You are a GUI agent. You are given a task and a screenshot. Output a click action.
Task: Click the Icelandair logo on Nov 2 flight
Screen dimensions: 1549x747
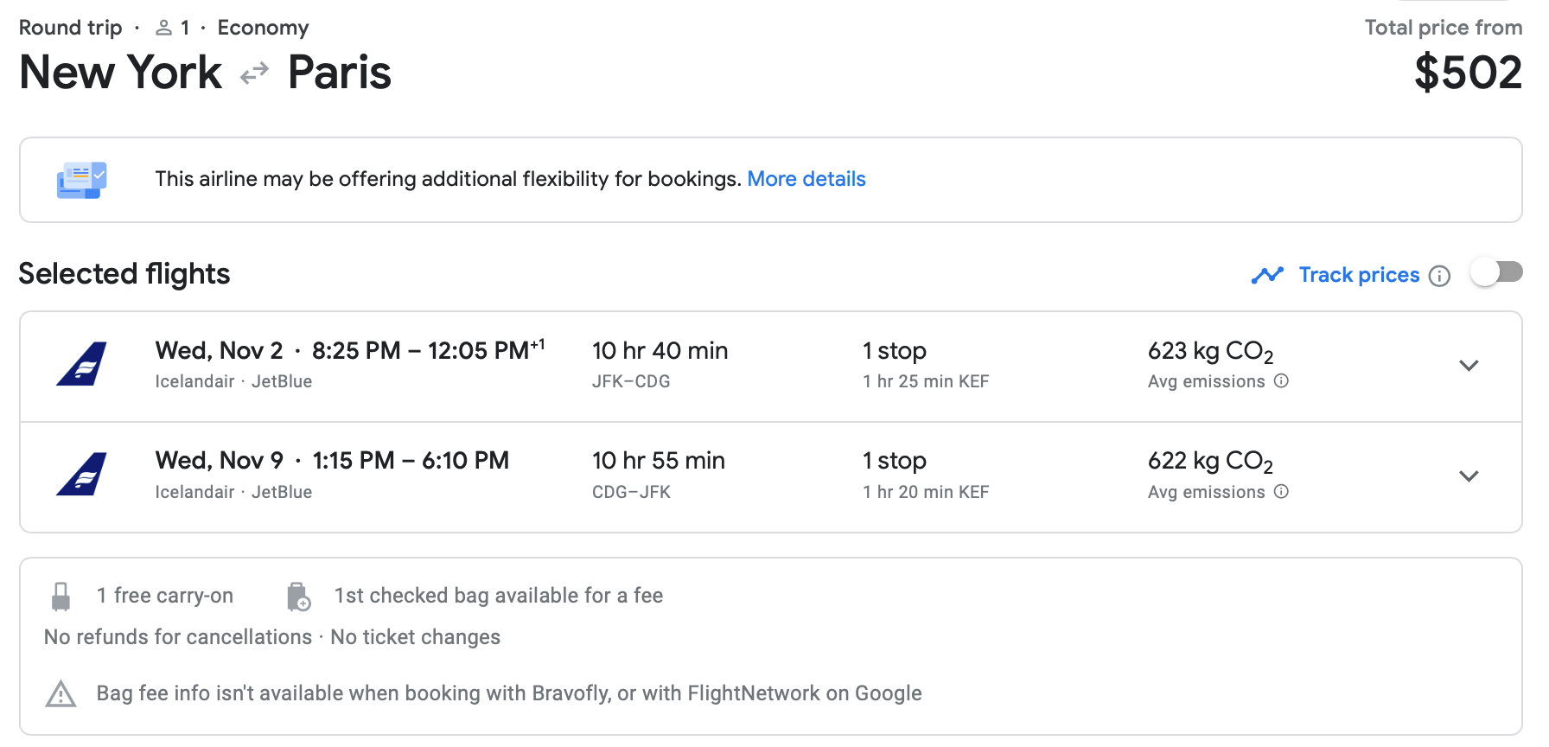click(x=82, y=363)
